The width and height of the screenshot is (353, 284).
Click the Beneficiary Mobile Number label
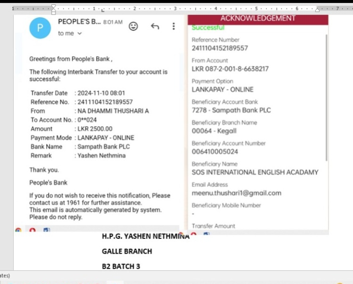tap(226, 205)
